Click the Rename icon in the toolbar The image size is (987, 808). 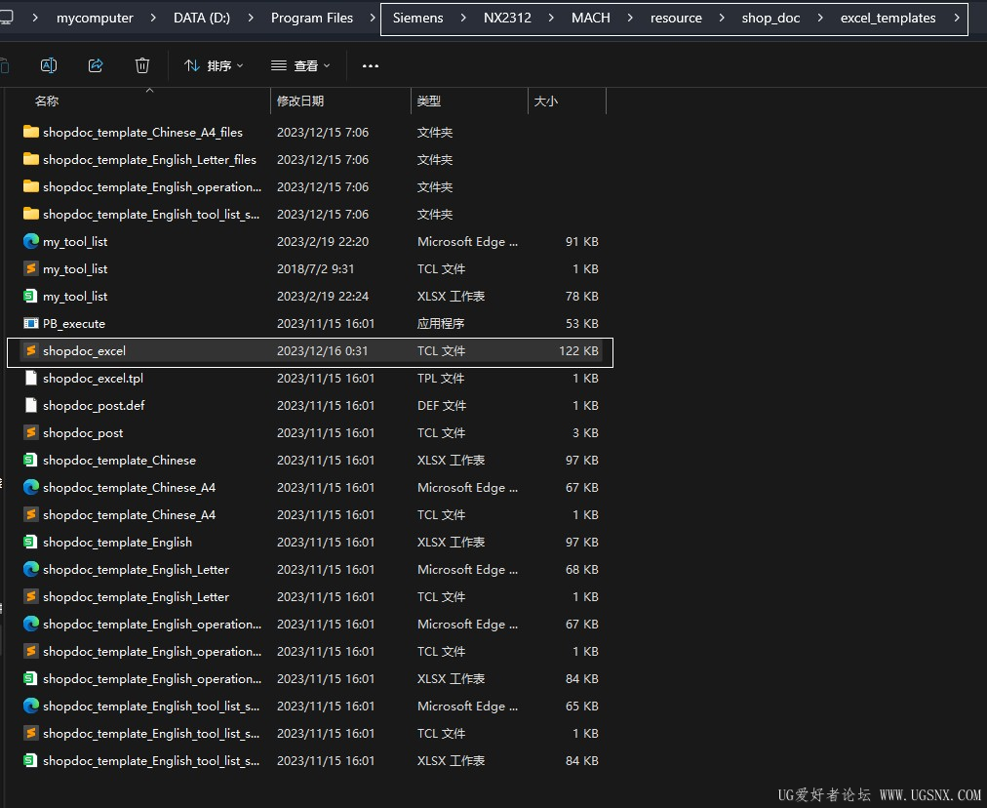click(49, 65)
